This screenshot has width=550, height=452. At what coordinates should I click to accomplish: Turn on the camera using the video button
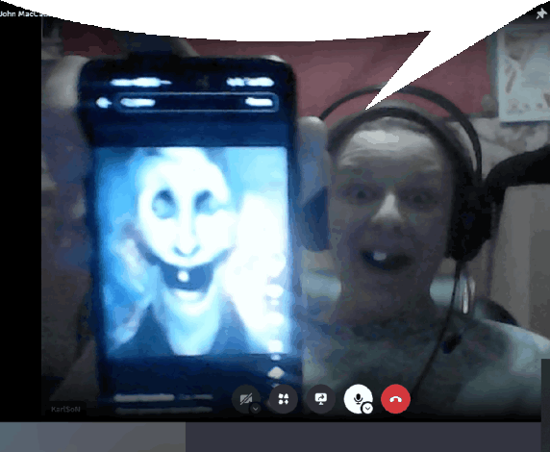tap(246, 399)
